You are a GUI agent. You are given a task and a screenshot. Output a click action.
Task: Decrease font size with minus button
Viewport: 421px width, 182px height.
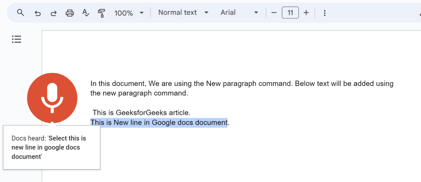point(274,13)
